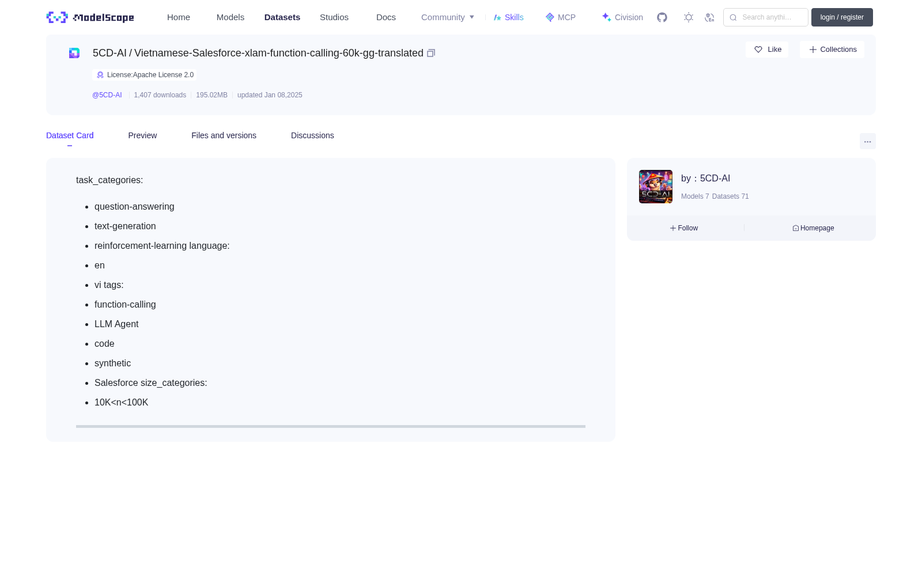Click "1,407 downloads" text

(160, 95)
